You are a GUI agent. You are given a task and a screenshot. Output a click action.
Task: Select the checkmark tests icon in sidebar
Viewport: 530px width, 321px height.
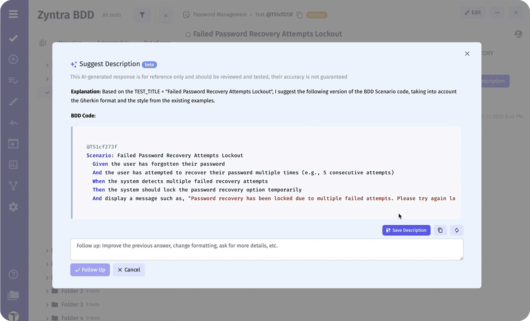[x=13, y=38]
